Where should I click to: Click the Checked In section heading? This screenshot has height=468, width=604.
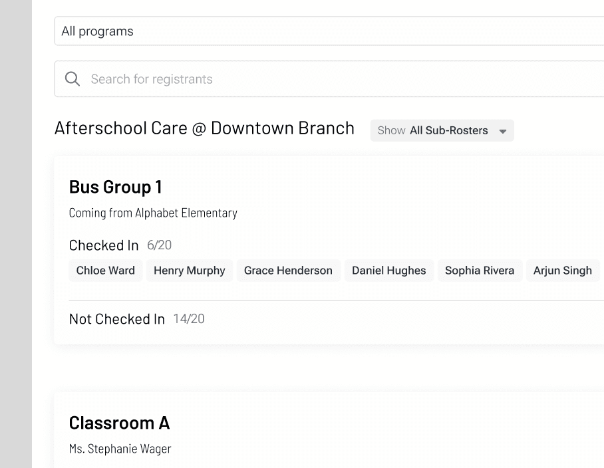104,245
